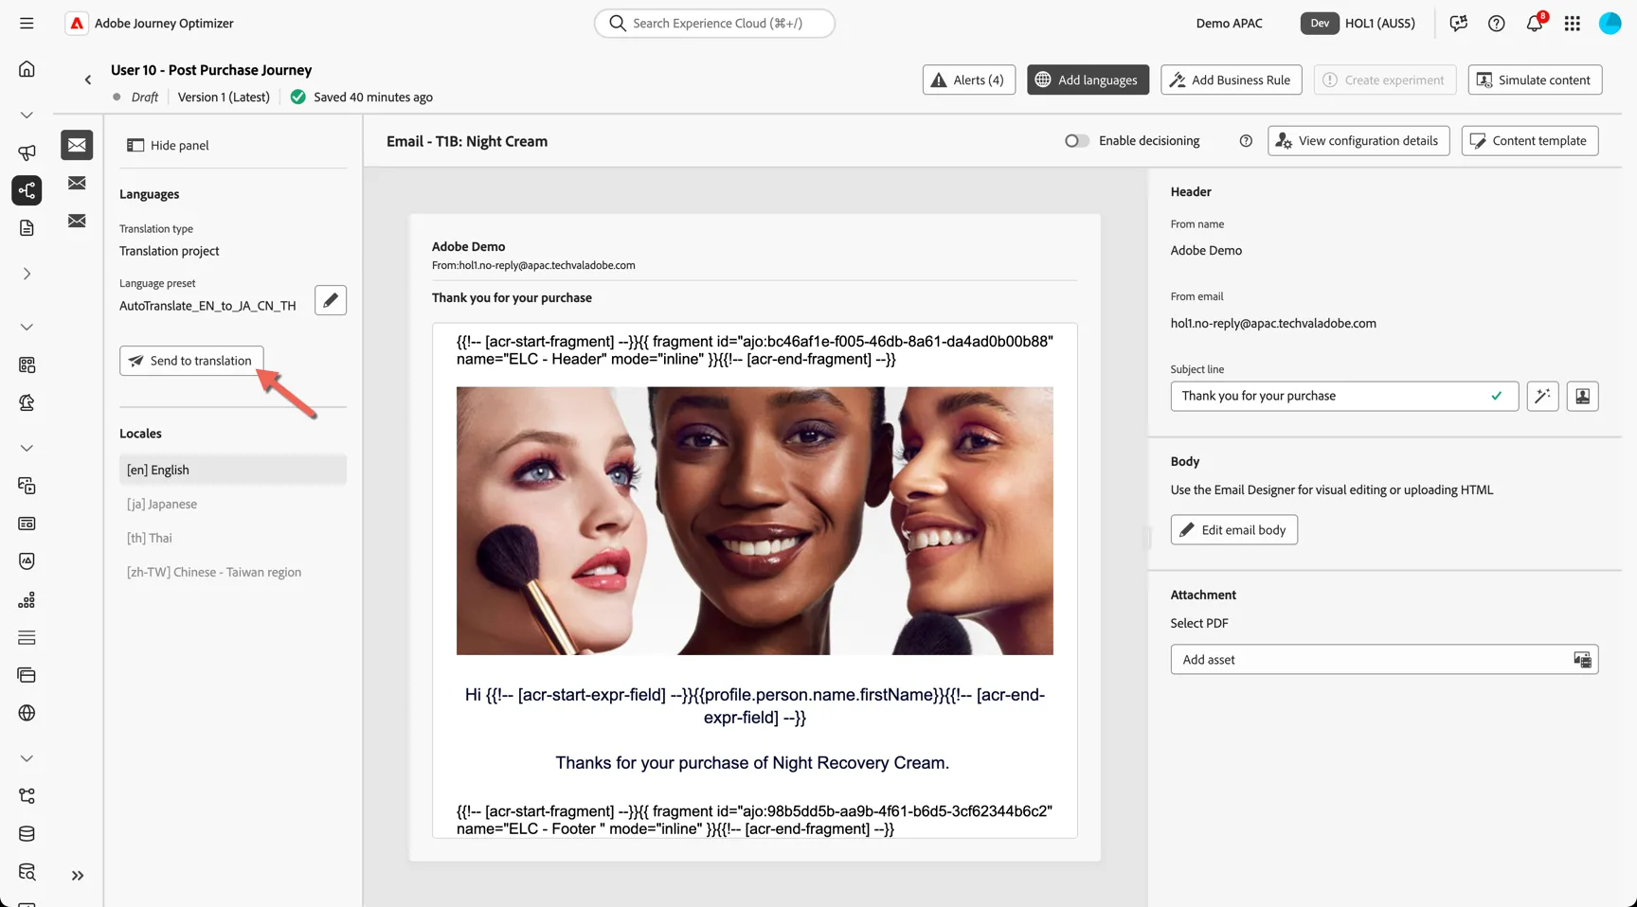
Task: Open personalization icon beside subject line
Action: (x=1582, y=396)
